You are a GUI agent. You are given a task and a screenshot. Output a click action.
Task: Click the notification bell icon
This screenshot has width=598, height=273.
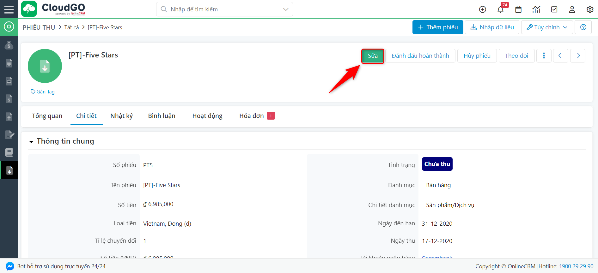click(500, 9)
